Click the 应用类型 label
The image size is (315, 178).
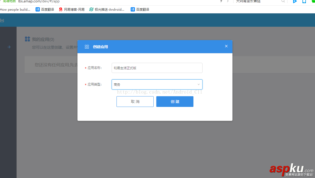95,84
